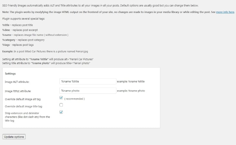Image resolution: width=236 pixels, height=145 pixels.
Task: Click the "Image ALT attribute:" label
Action: pos(17,82)
